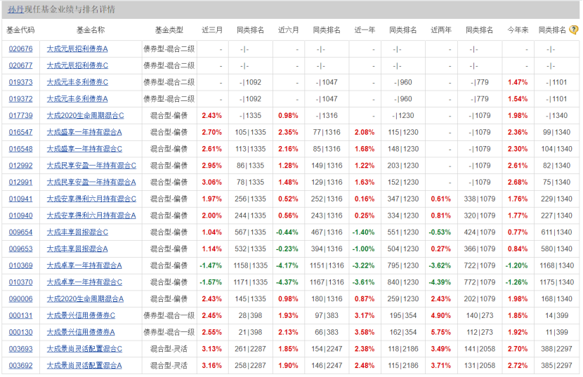Open 大成元丰多利债券C fund page

coord(77,82)
